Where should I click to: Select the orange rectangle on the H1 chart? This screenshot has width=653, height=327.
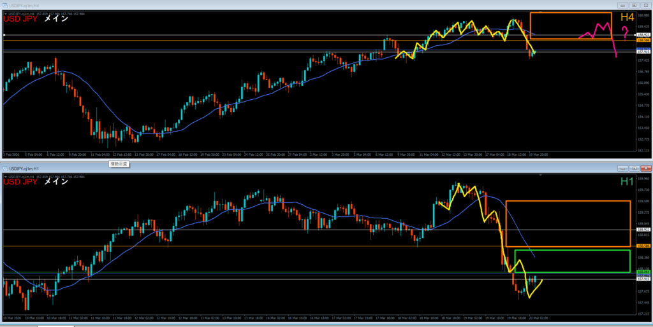(x=506, y=223)
